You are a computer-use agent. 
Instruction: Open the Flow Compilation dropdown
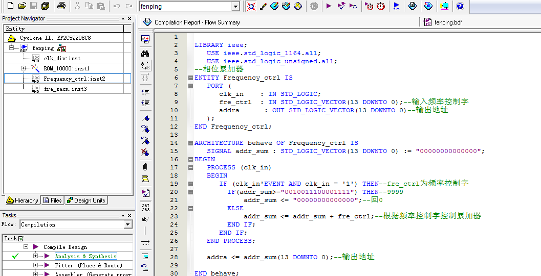[x=127, y=224]
